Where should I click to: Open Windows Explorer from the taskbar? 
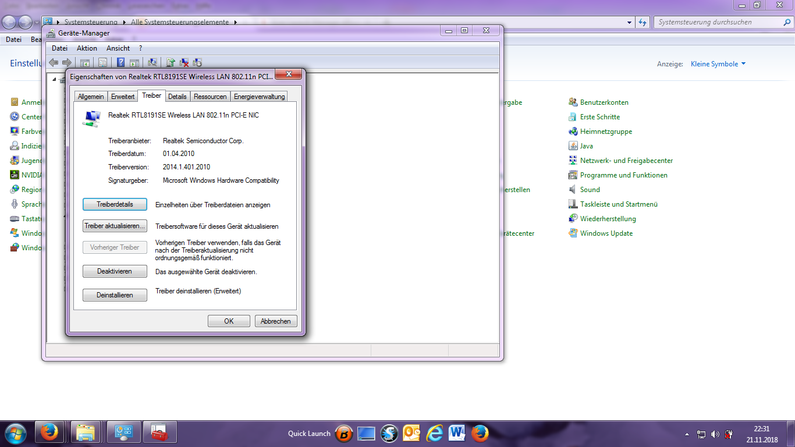(x=86, y=433)
